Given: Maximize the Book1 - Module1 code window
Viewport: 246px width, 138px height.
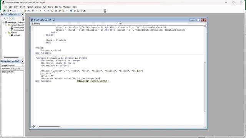Looking at the screenshot, I should [198, 20].
